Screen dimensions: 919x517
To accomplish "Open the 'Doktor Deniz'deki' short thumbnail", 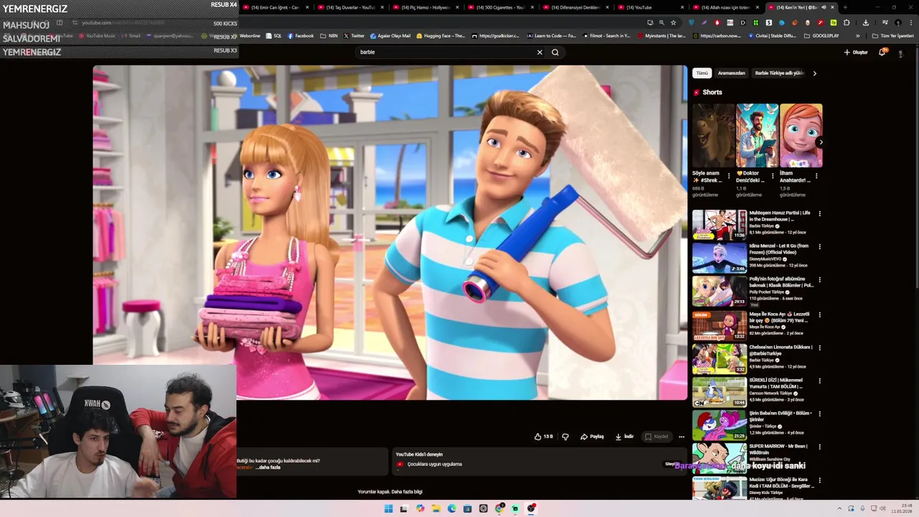I will tap(757, 136).
